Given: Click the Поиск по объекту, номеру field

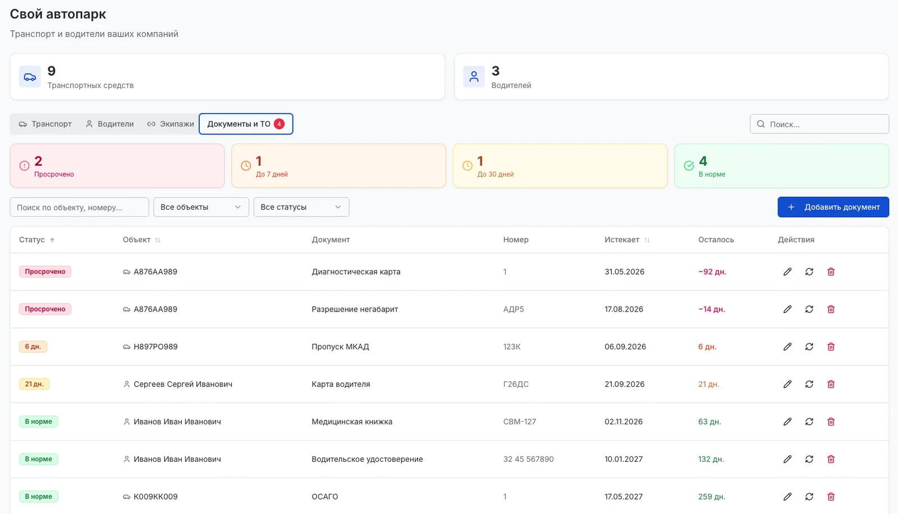Looking at the screenshot, I should 79,207.
